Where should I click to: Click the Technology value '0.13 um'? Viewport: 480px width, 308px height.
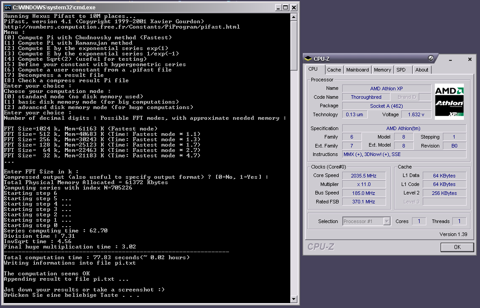point(354,114)
